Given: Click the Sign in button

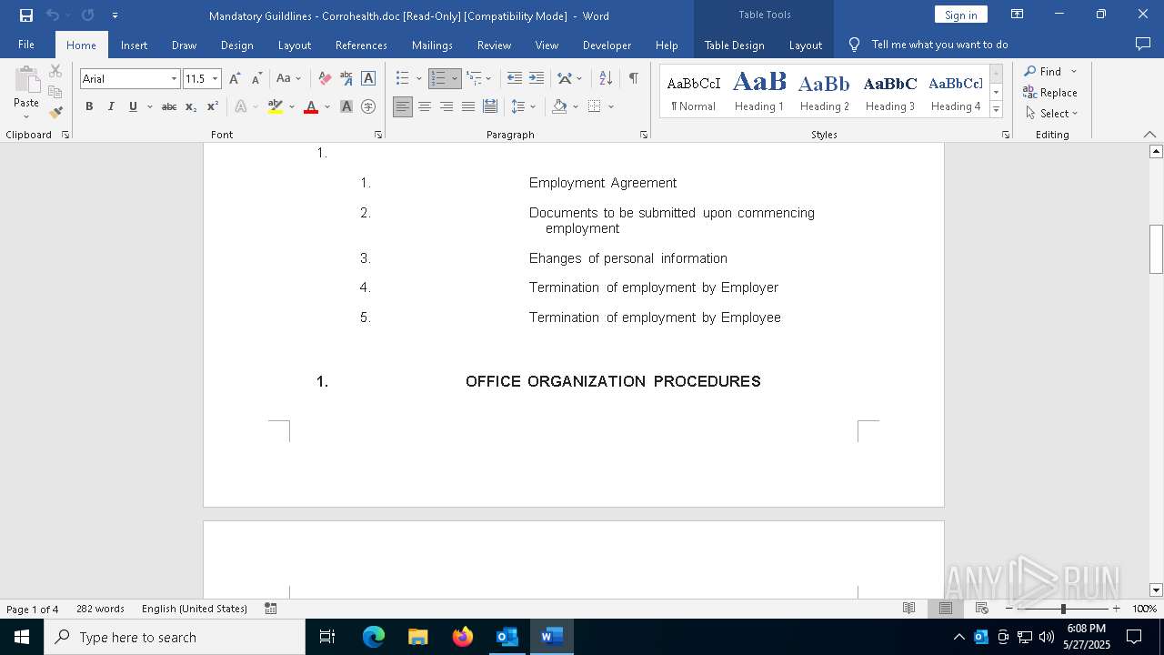Looking at the screenshot, I should (x=960, y=15).
